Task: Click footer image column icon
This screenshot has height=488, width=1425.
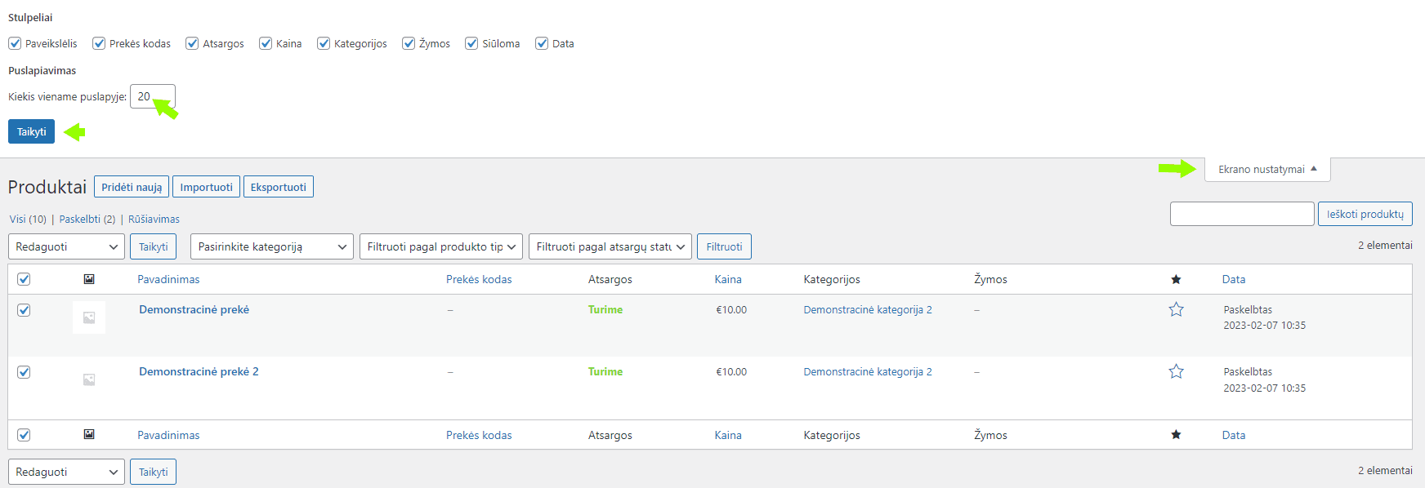Action: coord(89,435)
